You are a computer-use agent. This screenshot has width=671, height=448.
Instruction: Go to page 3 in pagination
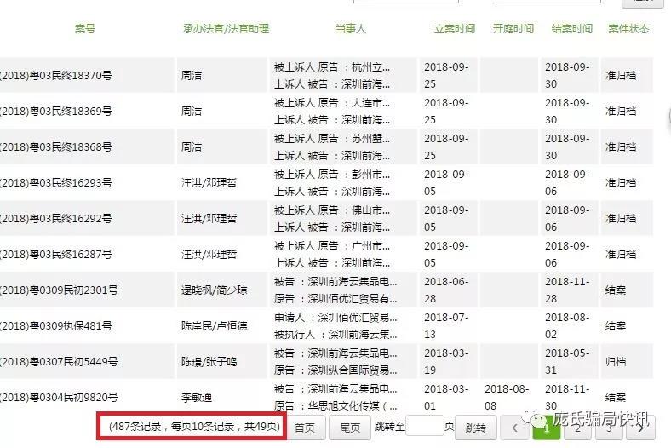(x=609, y=428)
